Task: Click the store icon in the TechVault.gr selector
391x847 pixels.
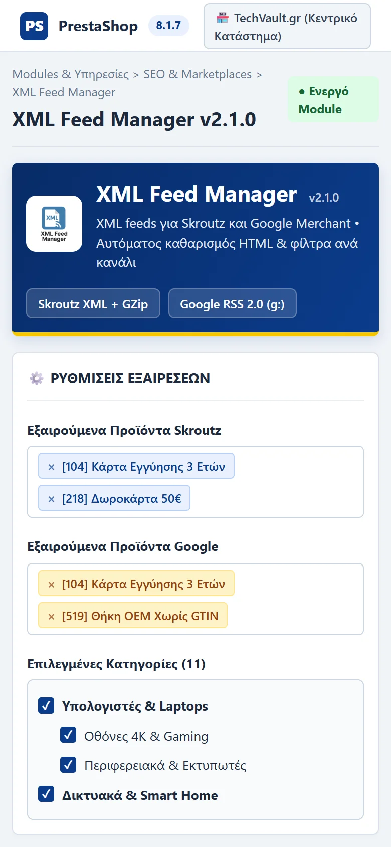Action: click(x=222, y=18)
